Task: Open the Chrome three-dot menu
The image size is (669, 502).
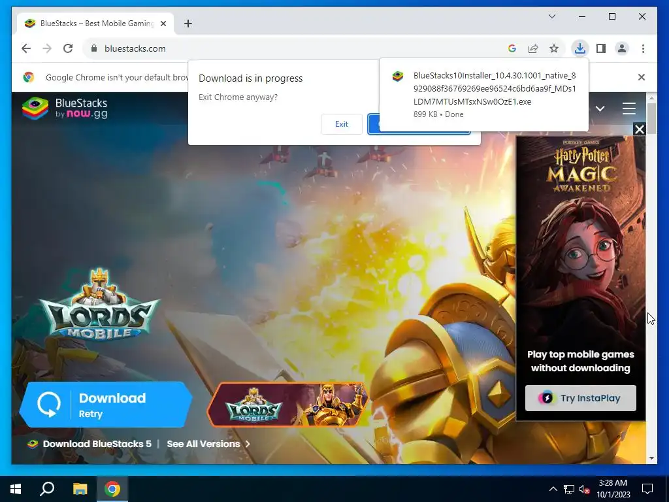Action: click(x=643, y=48)
